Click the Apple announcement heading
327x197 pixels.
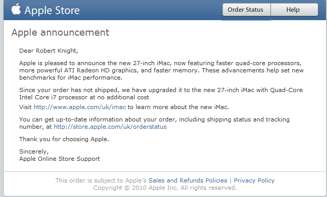[x=60, y=33]
